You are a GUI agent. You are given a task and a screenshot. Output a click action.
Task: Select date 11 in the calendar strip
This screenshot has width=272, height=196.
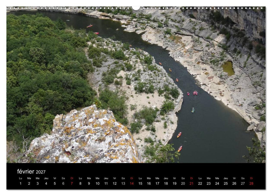click(106, 183)
